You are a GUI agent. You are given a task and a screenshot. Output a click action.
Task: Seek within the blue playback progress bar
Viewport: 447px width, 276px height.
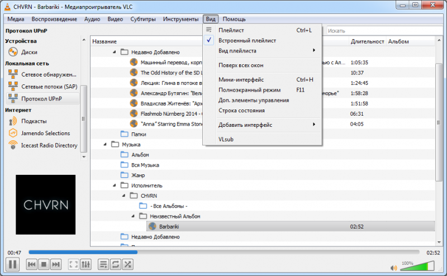[224, 252]
